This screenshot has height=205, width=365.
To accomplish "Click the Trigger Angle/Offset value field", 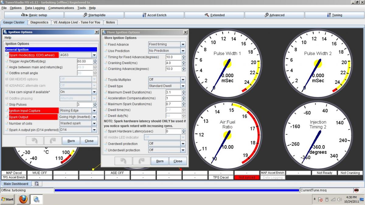I will click(85, 61).
